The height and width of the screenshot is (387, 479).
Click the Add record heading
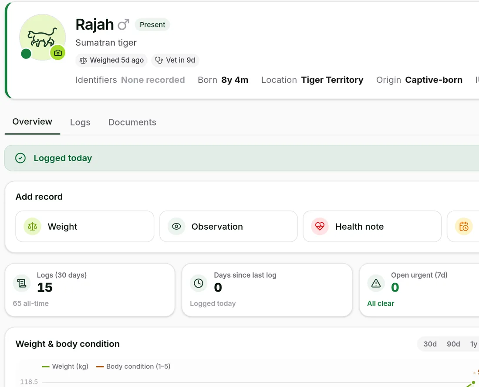coord(39,197)
